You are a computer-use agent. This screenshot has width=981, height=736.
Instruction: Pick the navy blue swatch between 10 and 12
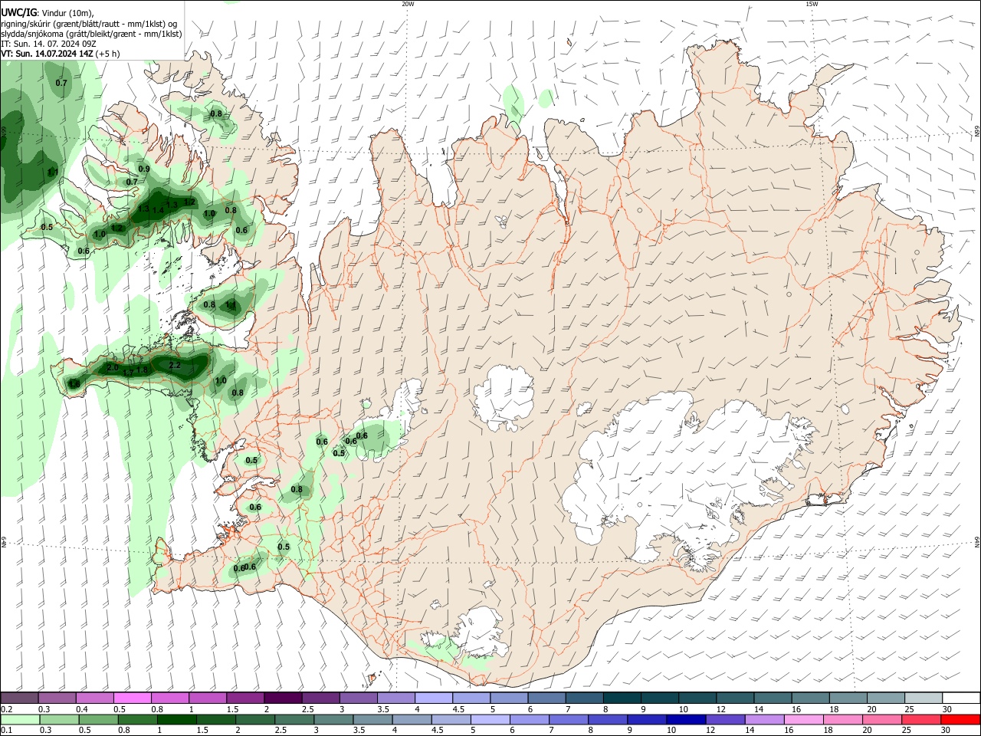[685, 719]
